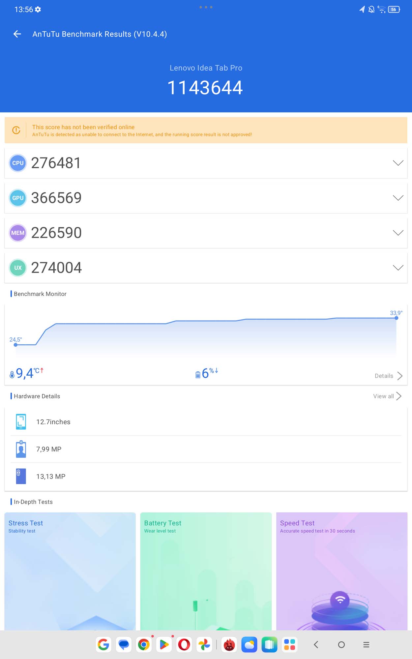Image resolution: width=412 pixels, height=659 pixels.
Task: Open Play Store from the dock
Action: click(164, 645)
